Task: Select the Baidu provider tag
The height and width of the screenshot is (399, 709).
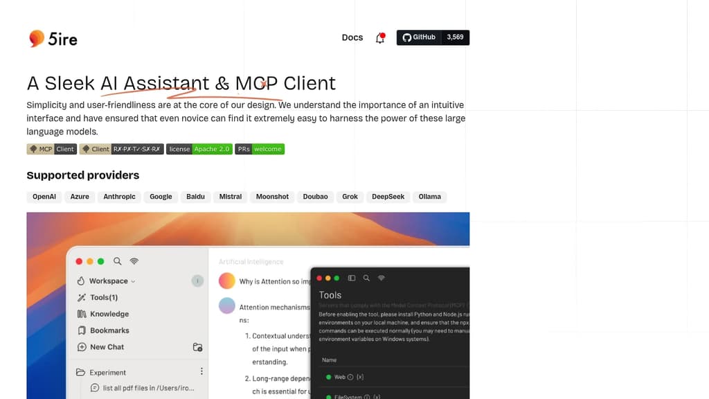Action: point(196,197)
